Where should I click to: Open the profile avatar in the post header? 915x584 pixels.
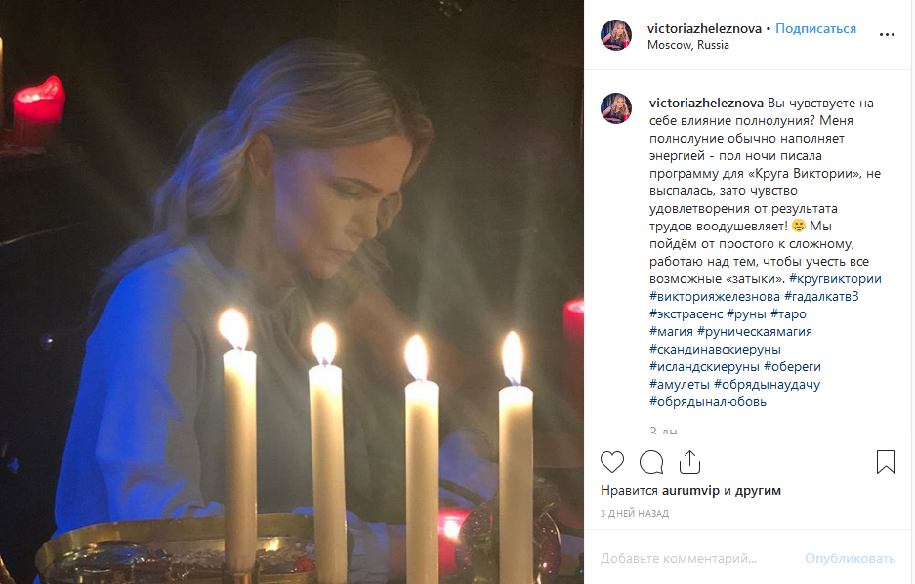(x=616, y=35)
